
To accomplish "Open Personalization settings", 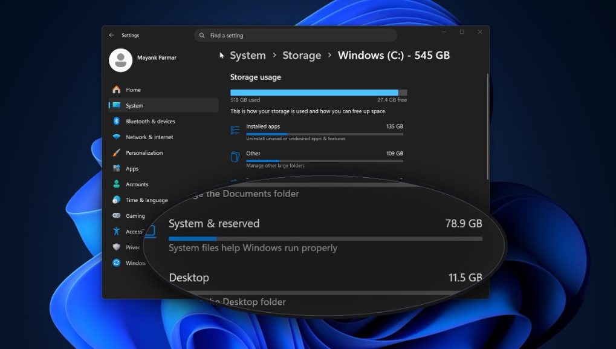I will click(163, 152).
